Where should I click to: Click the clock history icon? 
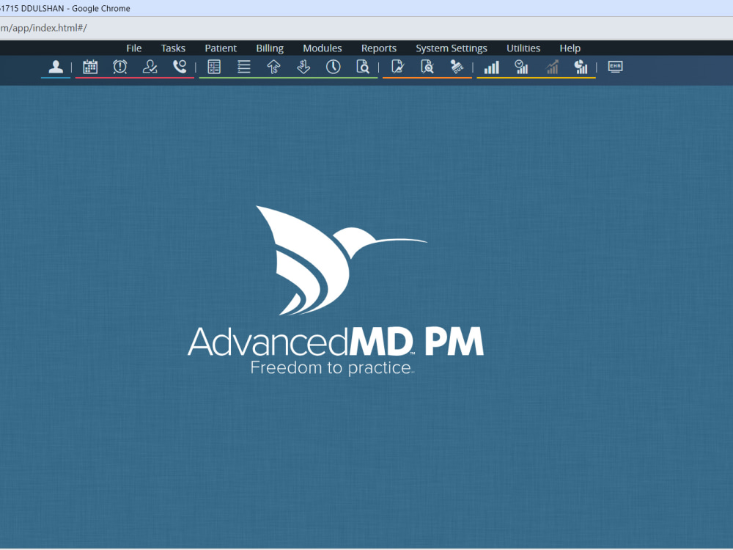(334, 67)
